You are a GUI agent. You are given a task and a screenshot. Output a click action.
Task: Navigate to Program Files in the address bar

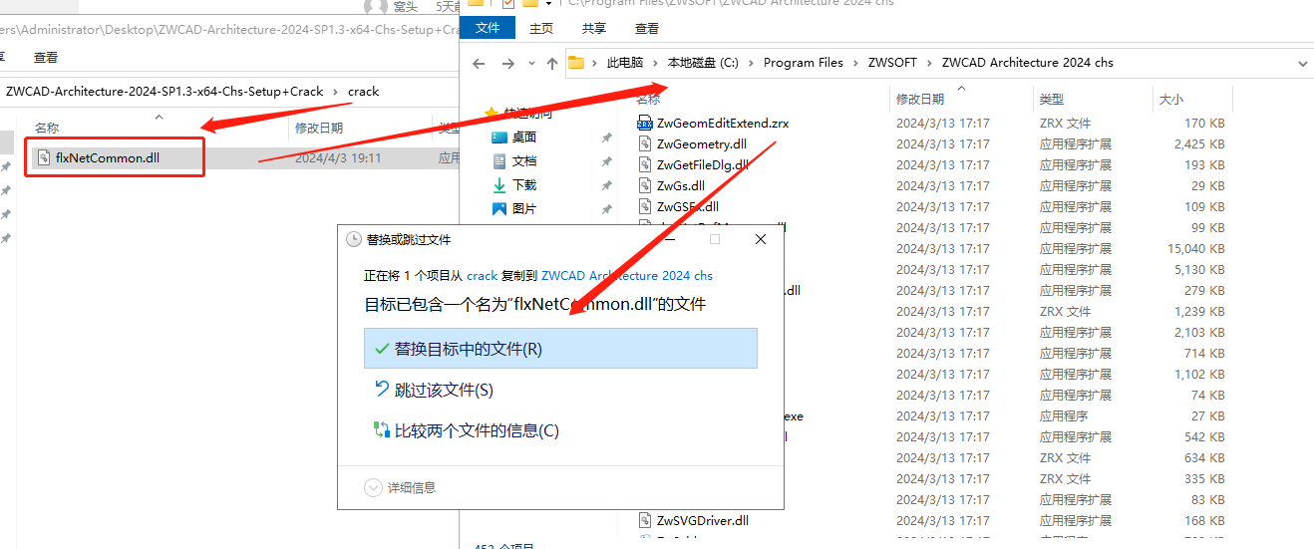click(804, 63)
